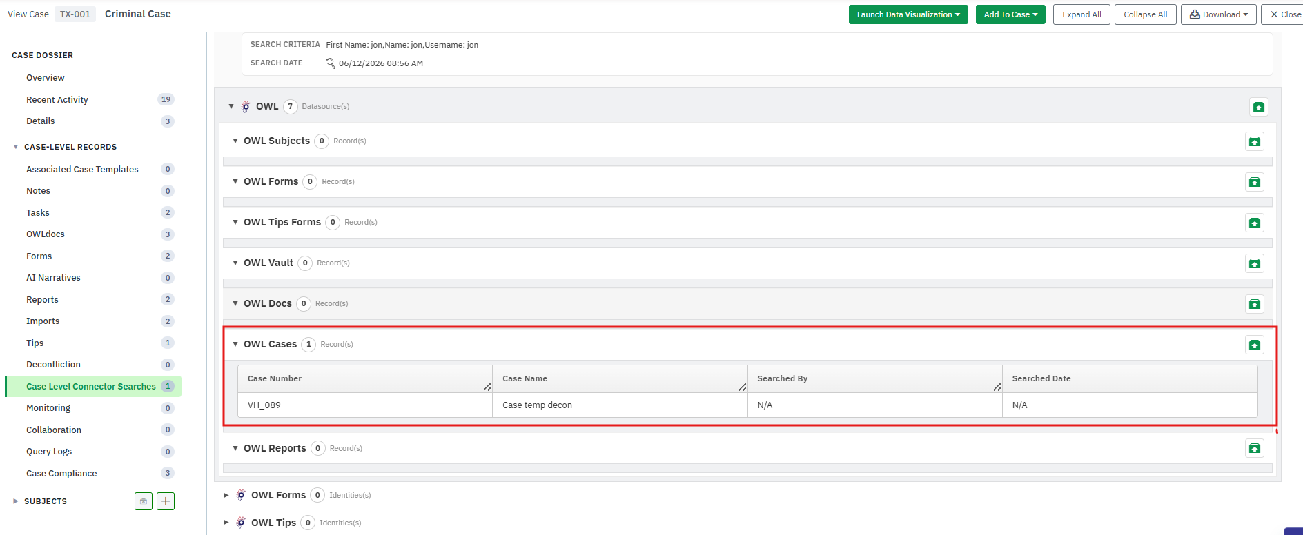This screenshot has height=535, width=1303.
Task: Click the VH_089 case number cell
Action: [x=365, y=405]
